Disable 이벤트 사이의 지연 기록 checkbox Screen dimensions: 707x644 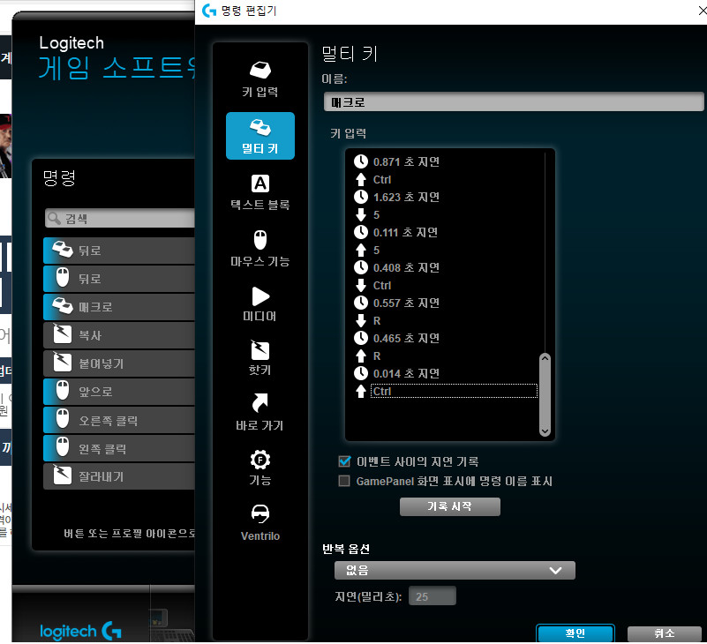point(345,461)
